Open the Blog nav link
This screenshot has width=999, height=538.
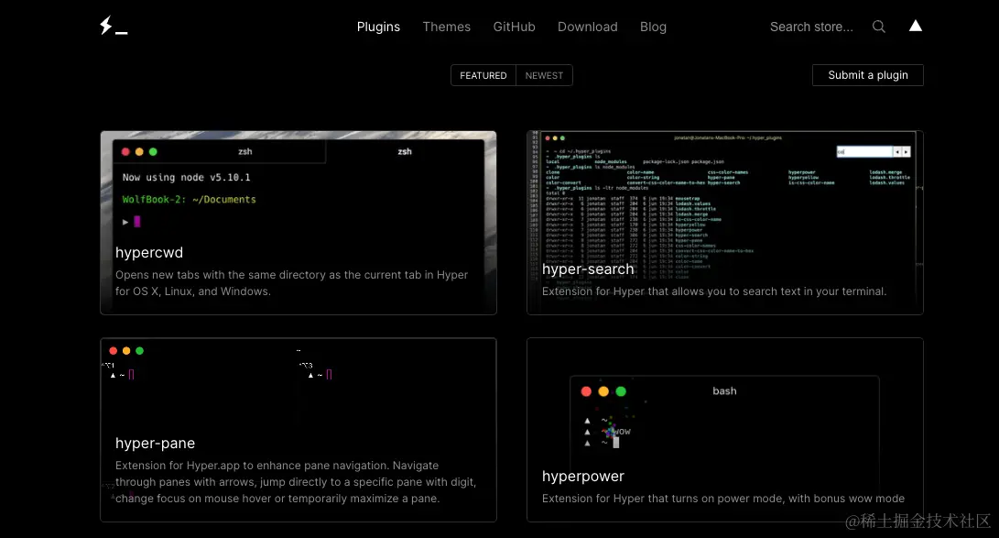653,27
